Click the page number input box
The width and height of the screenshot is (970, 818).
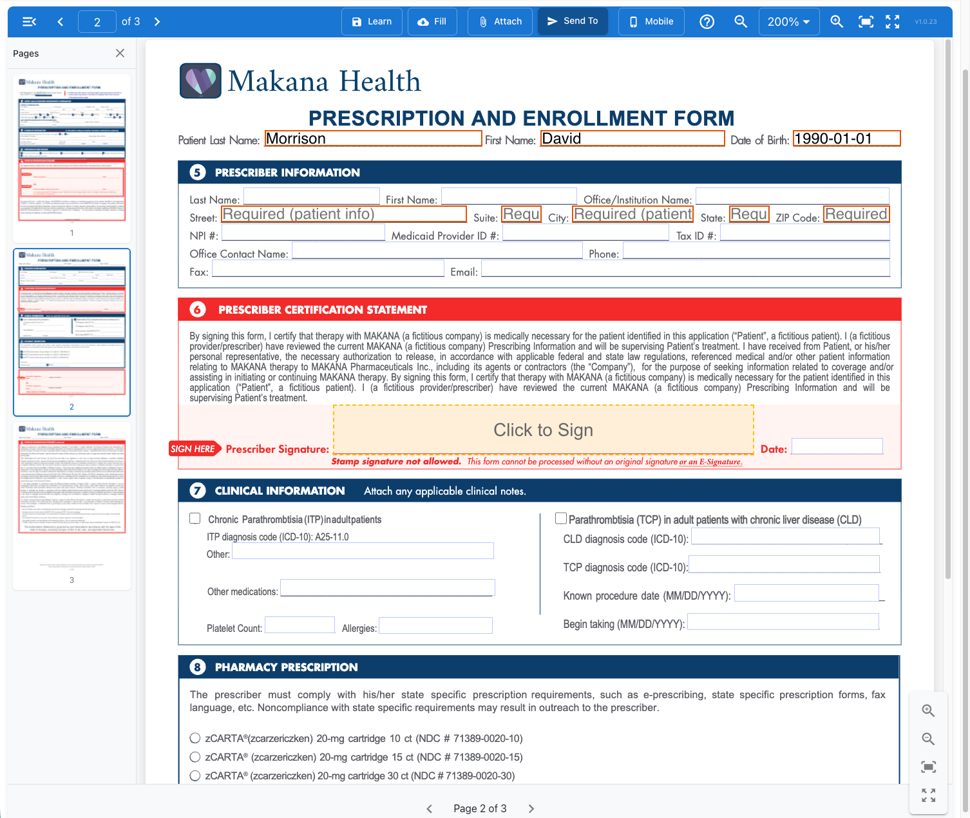(x=97, y=22)
